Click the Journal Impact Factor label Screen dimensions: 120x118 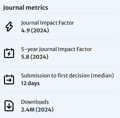(x=48, y=23)
